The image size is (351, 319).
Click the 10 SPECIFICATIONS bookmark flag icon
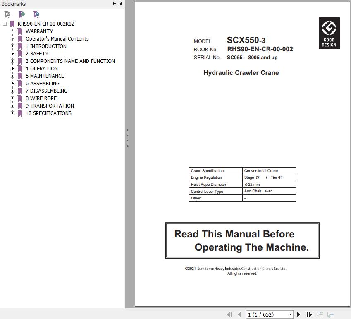(20, 113)
